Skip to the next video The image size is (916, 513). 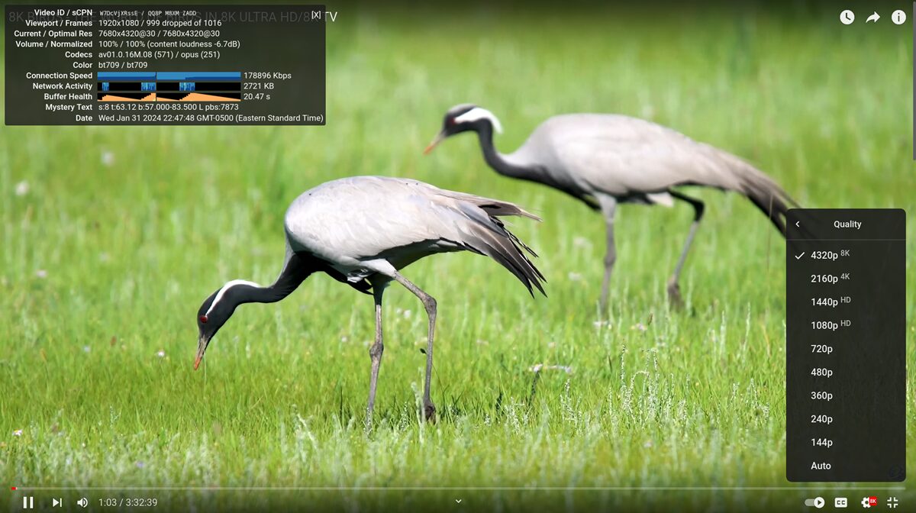pos(57,502)
